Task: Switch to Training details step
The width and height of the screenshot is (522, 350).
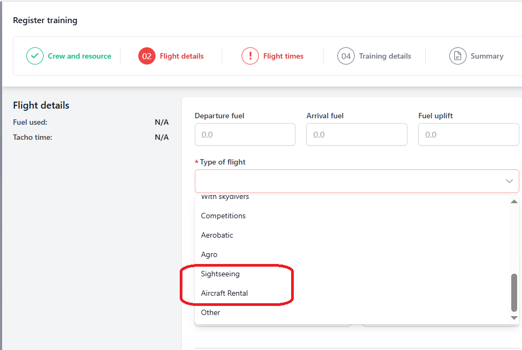Action: (x=385, y=56)
